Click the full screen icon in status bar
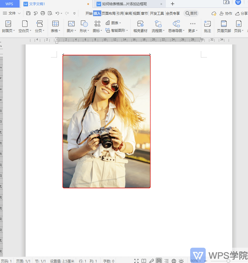248x263 pixels. point(136,261)
